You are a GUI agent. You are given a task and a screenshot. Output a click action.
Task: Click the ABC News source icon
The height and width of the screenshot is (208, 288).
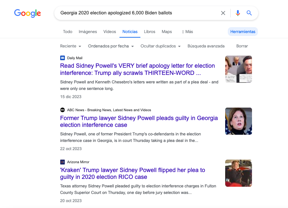tap(63, 110)
